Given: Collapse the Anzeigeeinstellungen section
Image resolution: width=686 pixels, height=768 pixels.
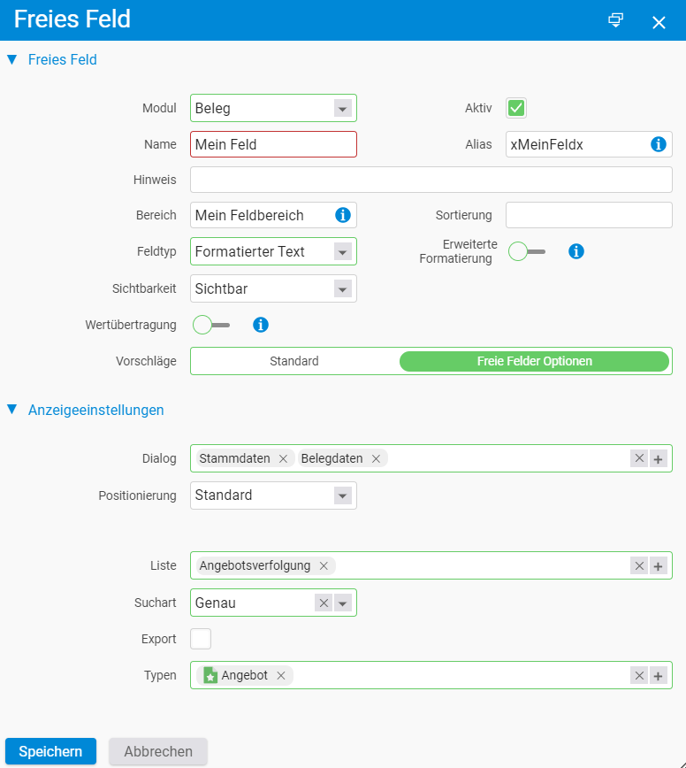Looking at the screenshot, I should 12,410.
